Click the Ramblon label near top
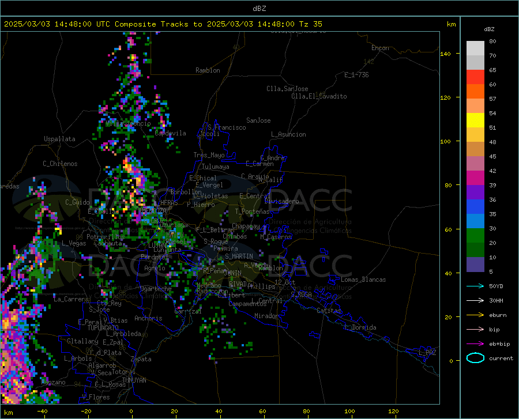The height and width of the screenshot is (419, 519). tap(208, 70)
